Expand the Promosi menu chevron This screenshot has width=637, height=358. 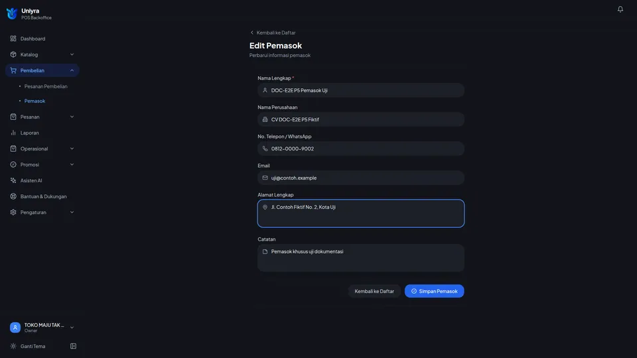72,164
